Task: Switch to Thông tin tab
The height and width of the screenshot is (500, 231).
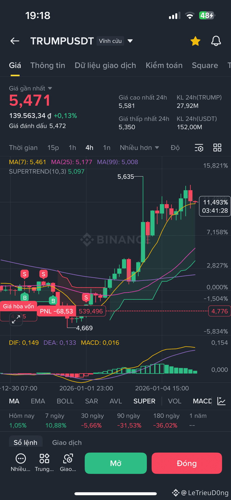Action: point(48,65)
